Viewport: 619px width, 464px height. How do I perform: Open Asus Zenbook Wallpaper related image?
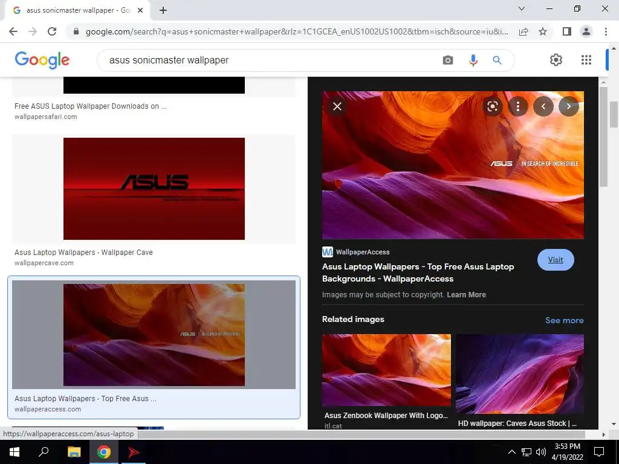coord(386,370)
